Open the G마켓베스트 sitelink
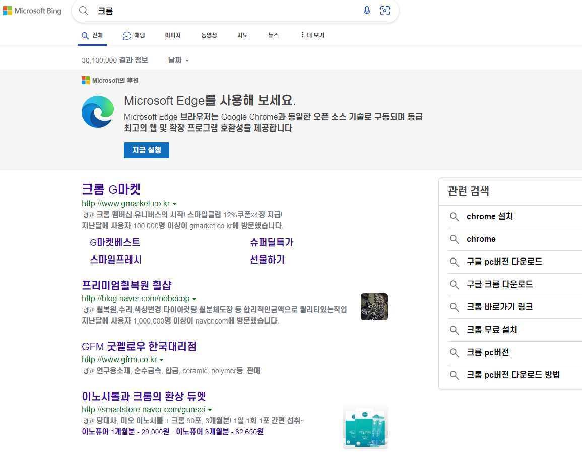This screenshot has height=452, width=582. [x=115, y=242]
